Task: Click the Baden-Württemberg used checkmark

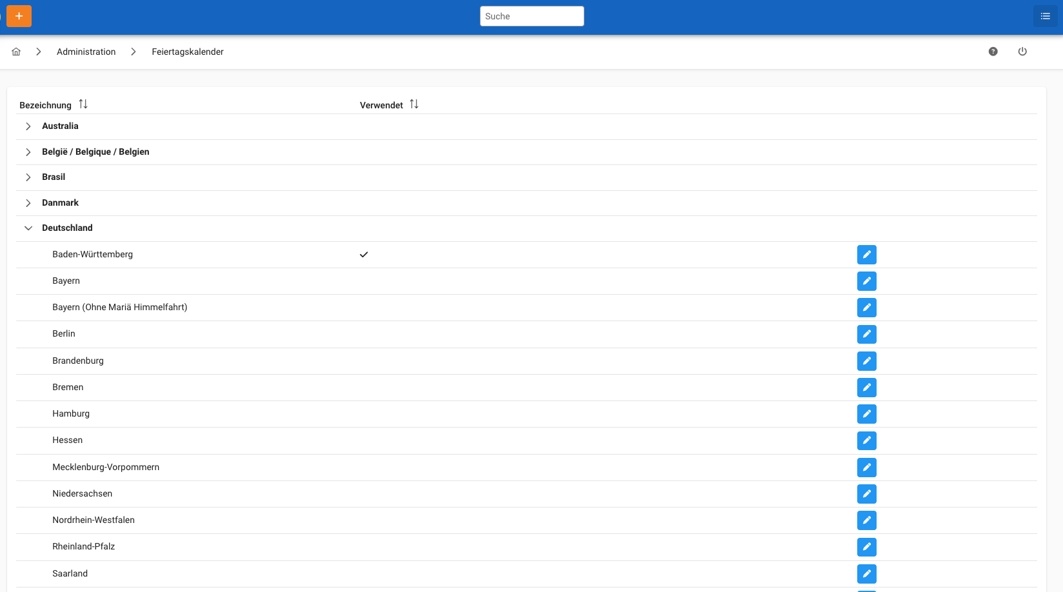Action: pos(364,255)
